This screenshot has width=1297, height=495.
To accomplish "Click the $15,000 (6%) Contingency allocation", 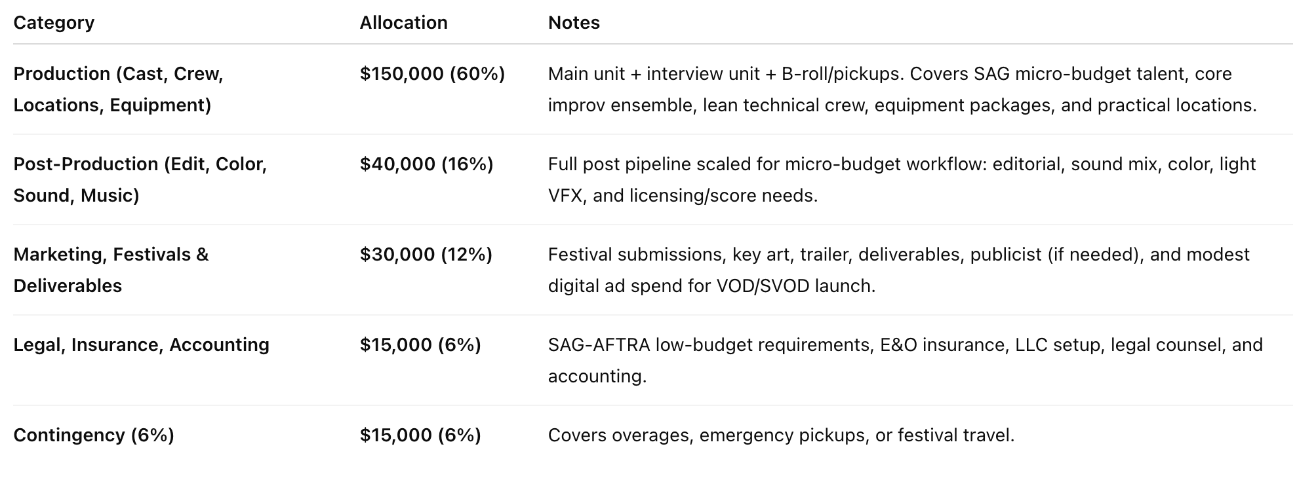I will click(420, 435).
